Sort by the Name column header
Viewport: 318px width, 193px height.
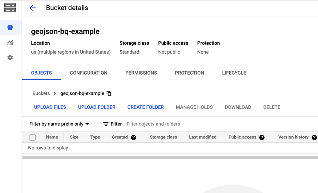pos(52,137)
